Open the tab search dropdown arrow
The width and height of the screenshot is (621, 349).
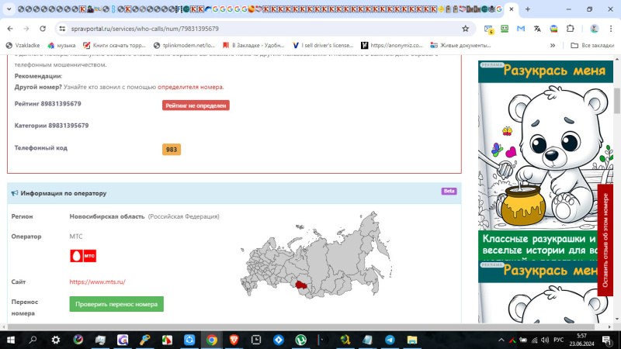[x=9, y=9]
